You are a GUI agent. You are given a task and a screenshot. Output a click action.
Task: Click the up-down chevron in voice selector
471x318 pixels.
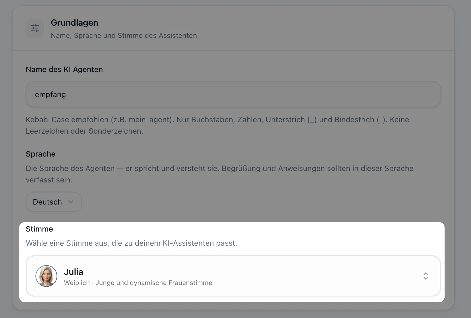425,276
